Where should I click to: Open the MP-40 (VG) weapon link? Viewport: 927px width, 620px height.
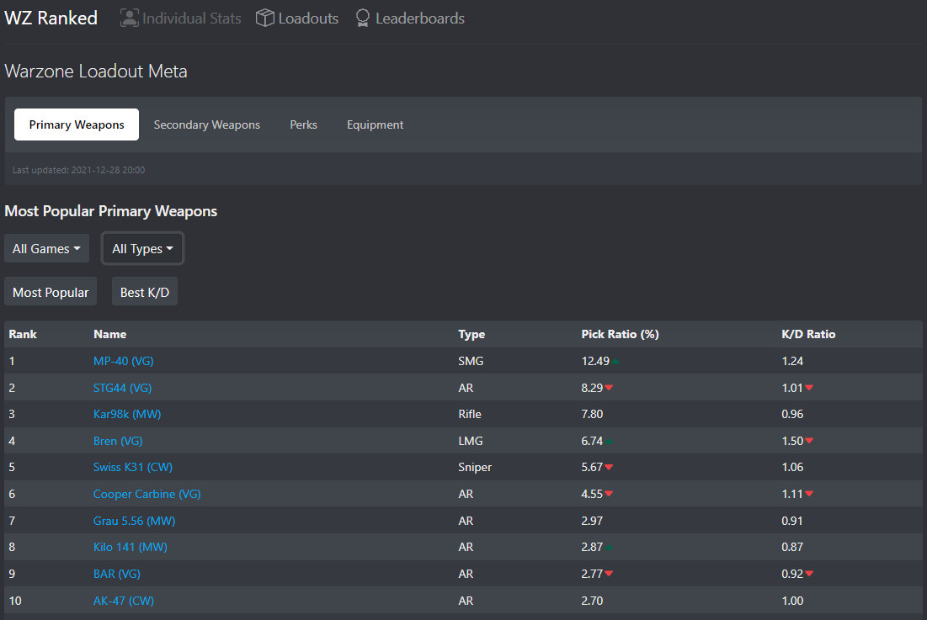[x=124, y=361]
